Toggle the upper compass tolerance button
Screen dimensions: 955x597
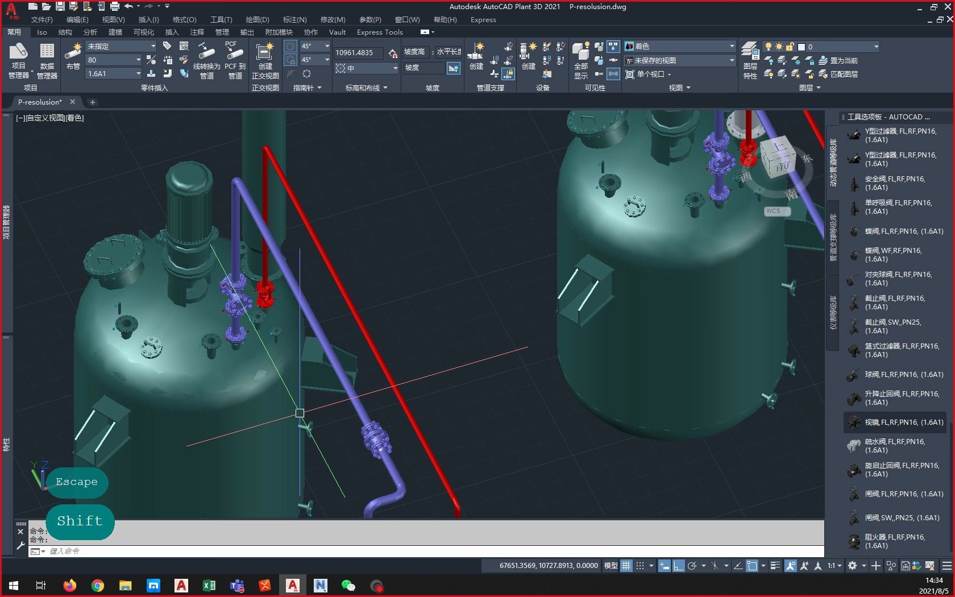coord(290,46)
